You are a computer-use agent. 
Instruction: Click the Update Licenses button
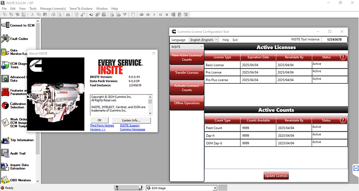pos(276,176)
